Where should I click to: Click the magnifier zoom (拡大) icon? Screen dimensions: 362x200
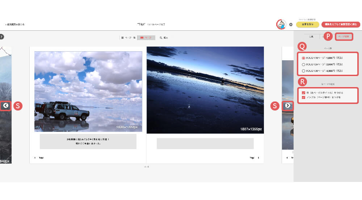click(x=164, y=38)
